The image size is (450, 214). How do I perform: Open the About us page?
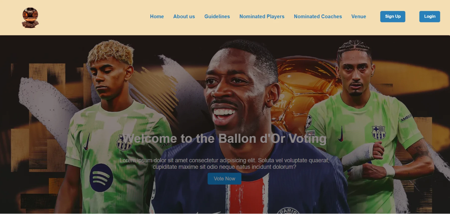click(184, 17)
